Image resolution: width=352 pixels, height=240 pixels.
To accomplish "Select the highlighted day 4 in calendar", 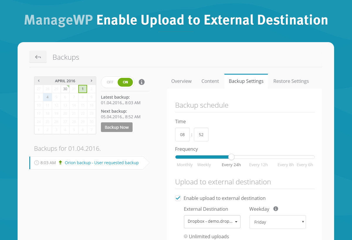I will [x=48, y=97].
